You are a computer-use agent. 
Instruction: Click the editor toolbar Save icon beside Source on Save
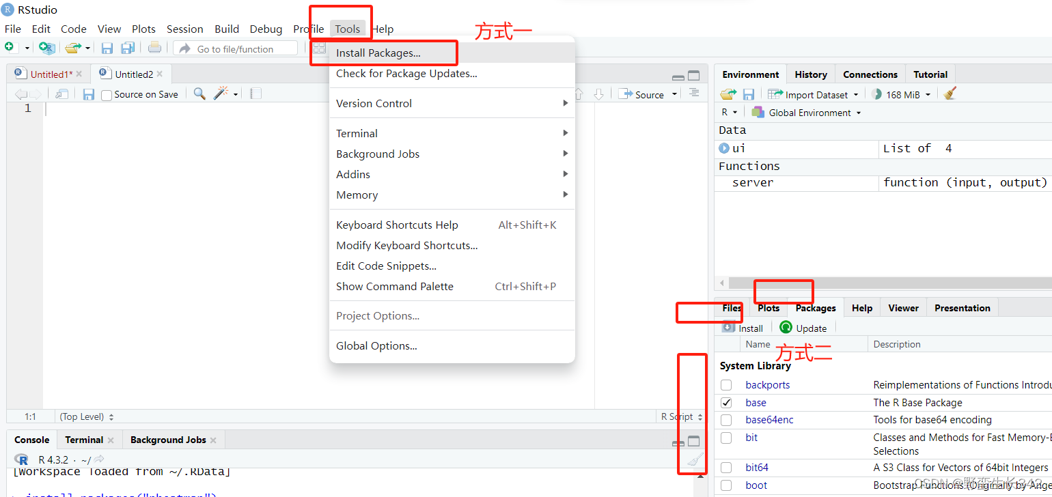[x=89, y=94]
